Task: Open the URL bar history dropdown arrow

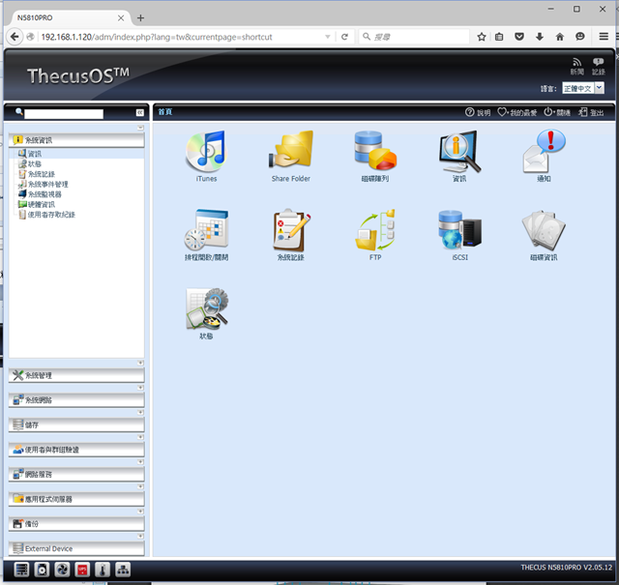Action: pyautogui.click(x=327, y=37)
